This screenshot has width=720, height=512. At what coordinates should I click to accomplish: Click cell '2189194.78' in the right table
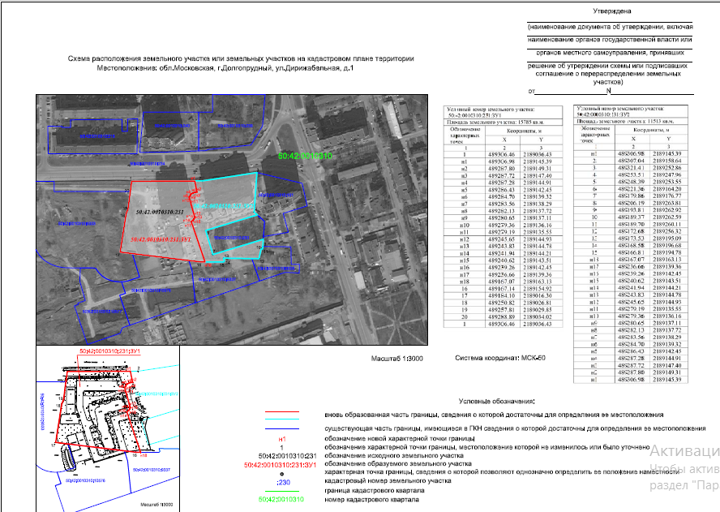666,252
